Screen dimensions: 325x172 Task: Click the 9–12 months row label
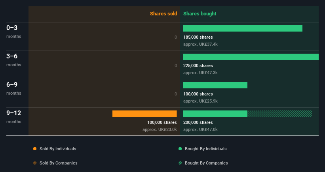14,117
